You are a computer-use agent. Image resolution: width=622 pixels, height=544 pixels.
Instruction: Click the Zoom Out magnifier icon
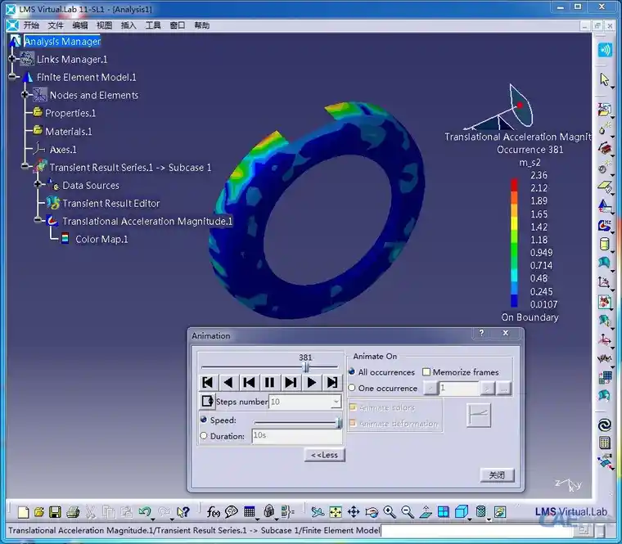(x=408, y=512)
